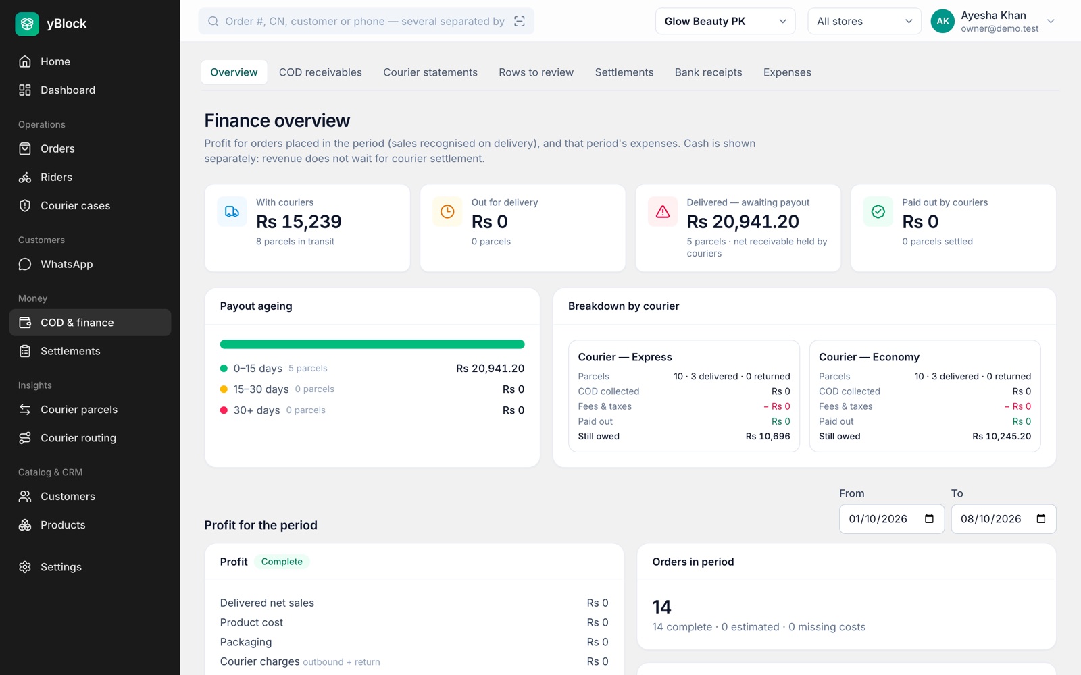Click the Courier — Express card title
The height and width of the screenshot is (675, 1081).
click(x=625, y=357)
